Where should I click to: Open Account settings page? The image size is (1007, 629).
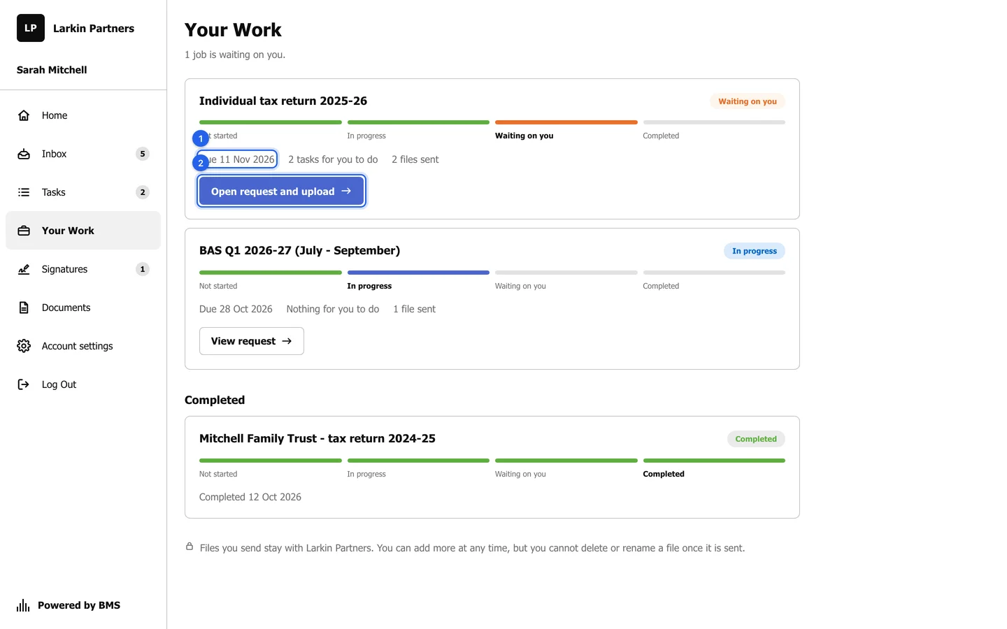83,346
